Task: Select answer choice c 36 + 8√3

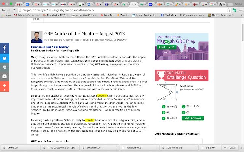Action: 169,118
